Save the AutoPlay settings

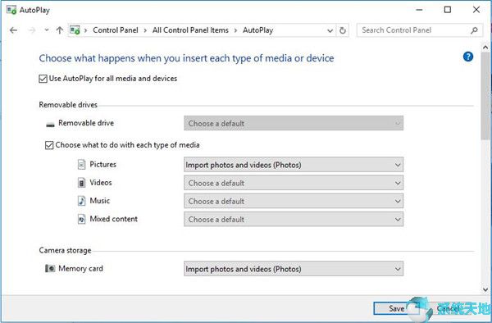click(396, 308)
